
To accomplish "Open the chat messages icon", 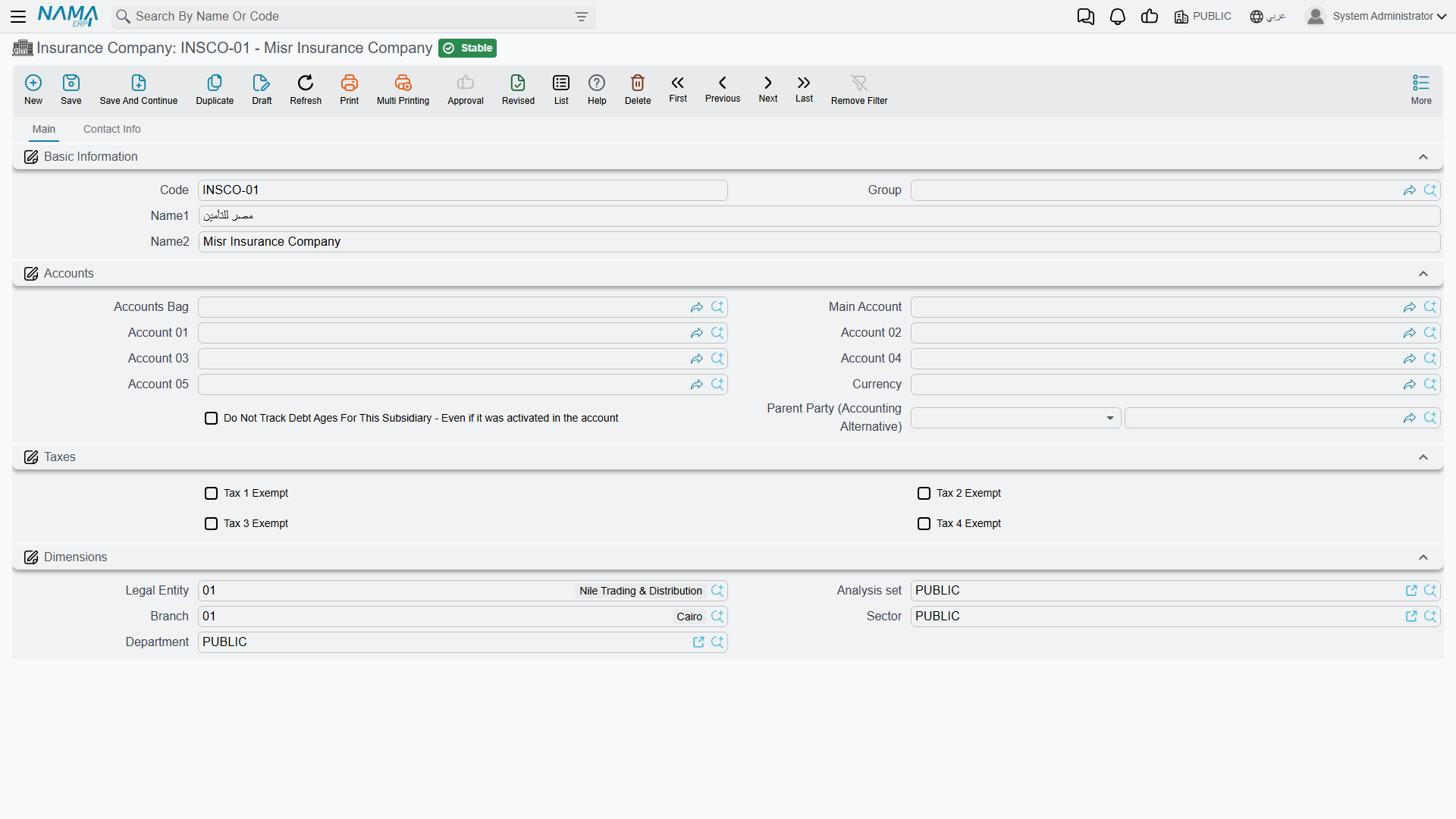I will [1086, 17].
